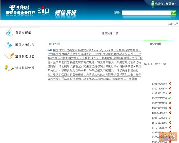Select phone number 15154134665
This screenshot has height=143, width=179.
click(159, 123)
